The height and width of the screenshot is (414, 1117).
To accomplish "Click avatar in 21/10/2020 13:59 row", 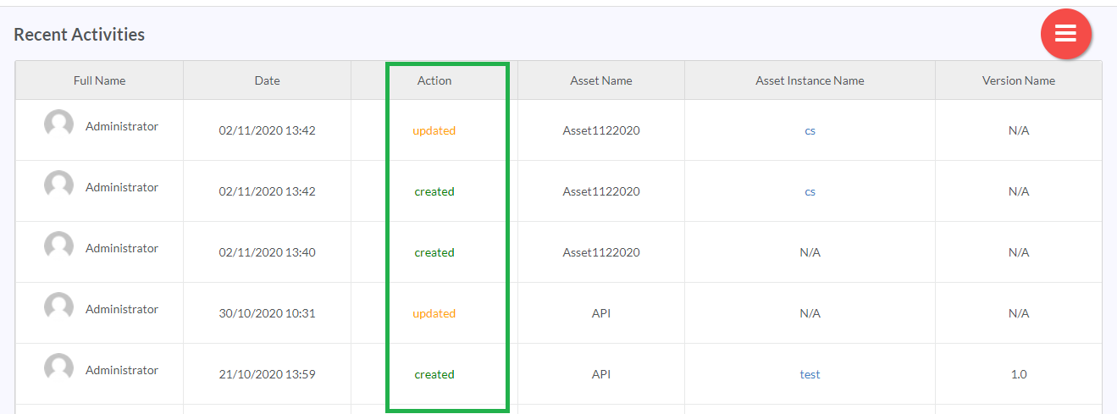I will 59,368.
